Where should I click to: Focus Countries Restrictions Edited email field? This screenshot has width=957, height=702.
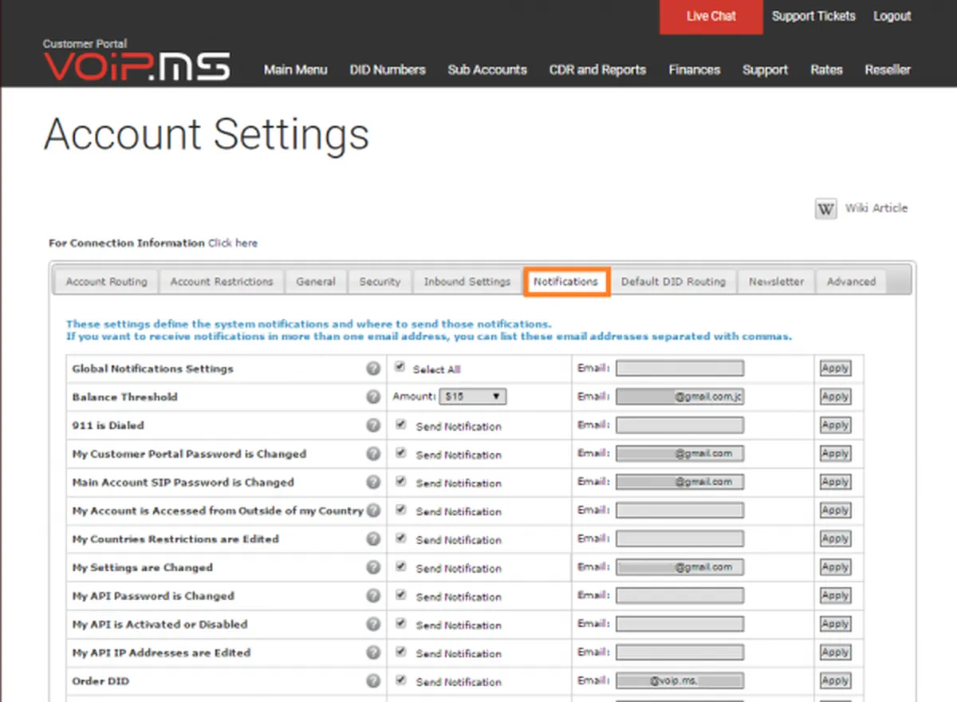coord(679,538)
